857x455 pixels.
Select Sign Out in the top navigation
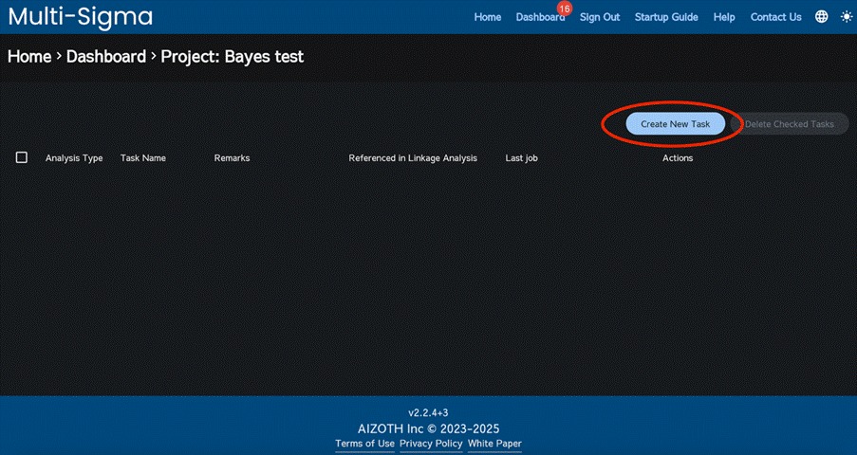(x=600, y=17)
